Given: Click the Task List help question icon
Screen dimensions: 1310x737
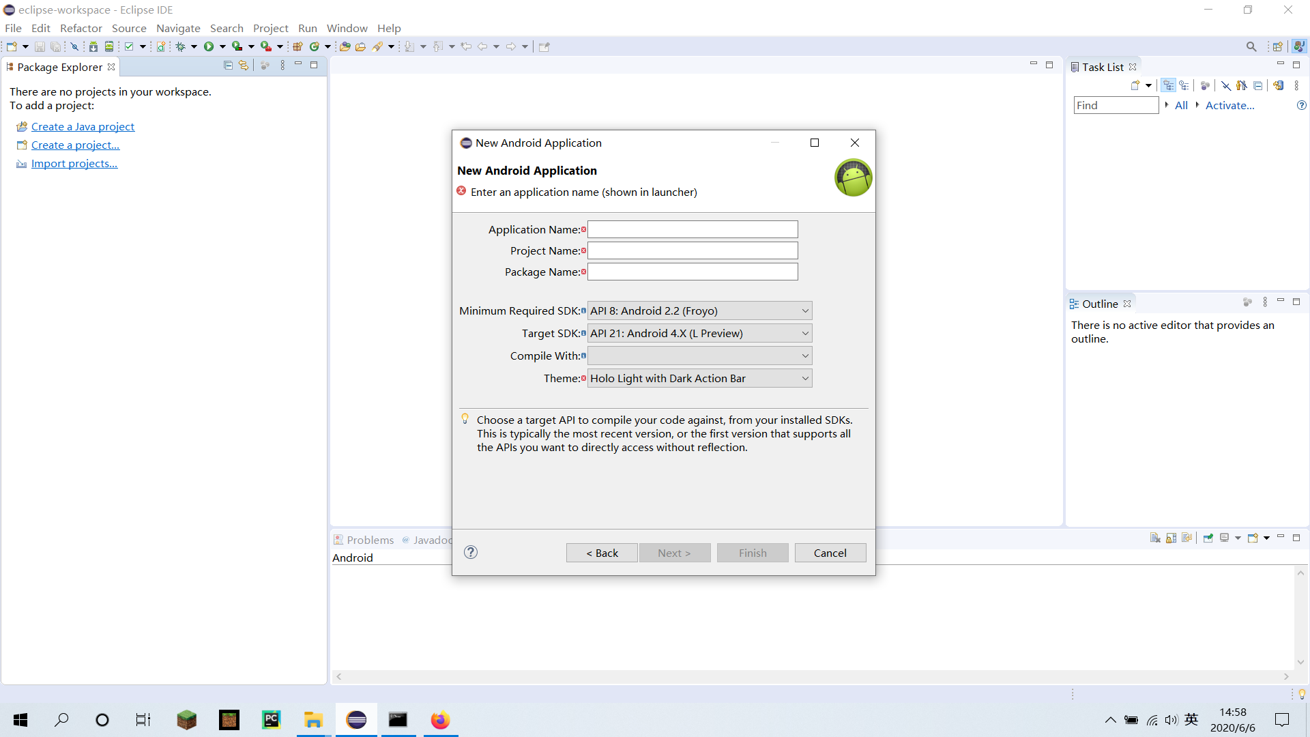Looking at the screenshot, I should coord(1302,105).
